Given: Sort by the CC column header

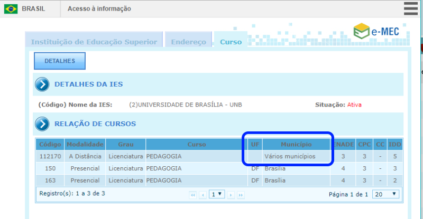Looking at the screenshot, I should pos(380,145).
